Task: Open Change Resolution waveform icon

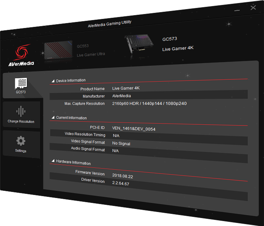Action: [x=21, y=111]
